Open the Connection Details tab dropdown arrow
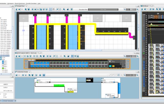Image resolution: width=164 pixels, height=104 pixels. pyautogui.click(x=30, y=72)
